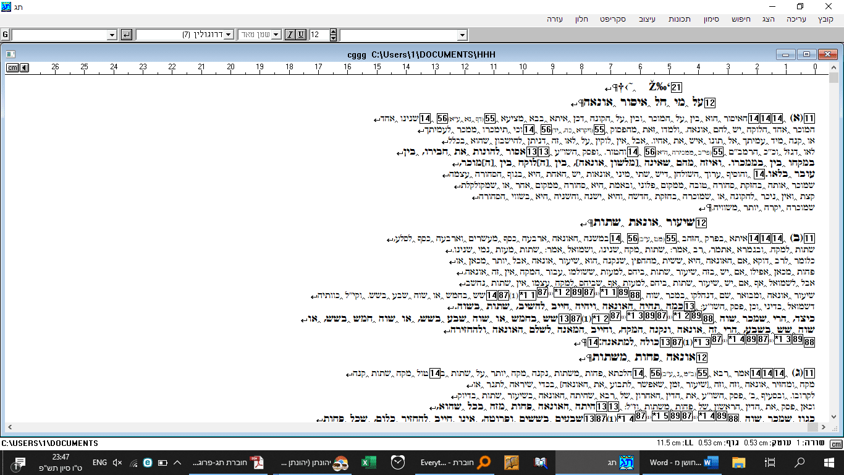844x475 pixels.
Task: Click the font size field showing 12
Action: pos(319,35)
